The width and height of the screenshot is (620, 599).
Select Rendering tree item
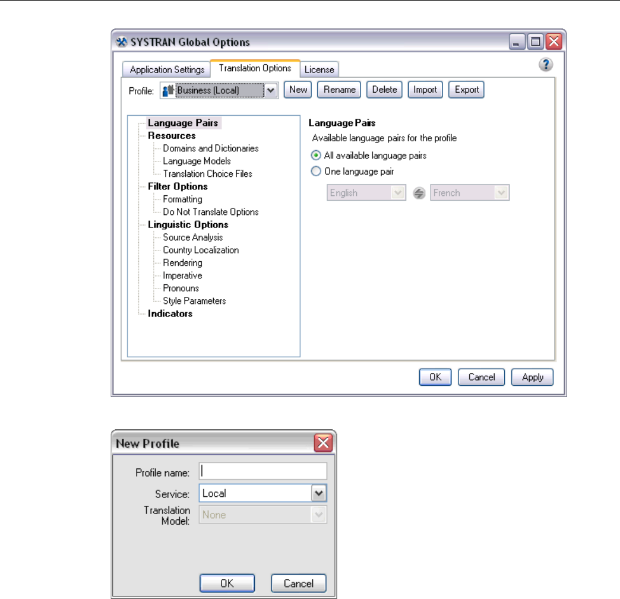[x=182, y=262]
